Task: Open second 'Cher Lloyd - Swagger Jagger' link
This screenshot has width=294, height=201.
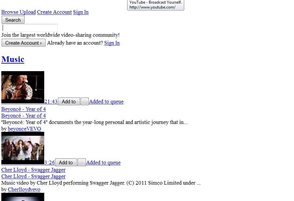Action: [33, 176]
